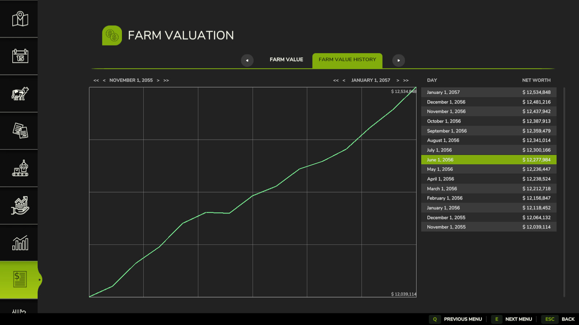Step start date back with < near November 1, 2055
This screenshot has height=325, width=579.
click(104, 80)
